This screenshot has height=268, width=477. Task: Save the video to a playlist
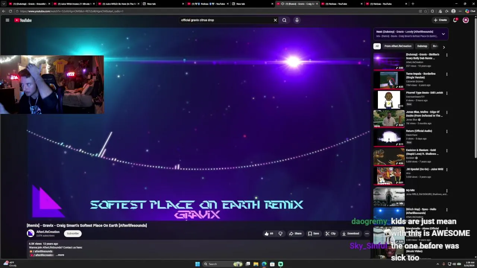(313, 234)
